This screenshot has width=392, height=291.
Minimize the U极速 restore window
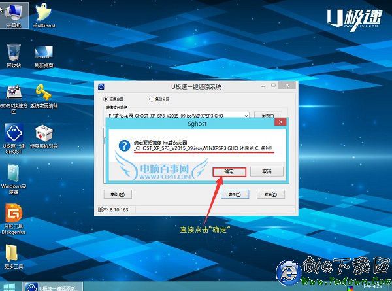point(263,86)
